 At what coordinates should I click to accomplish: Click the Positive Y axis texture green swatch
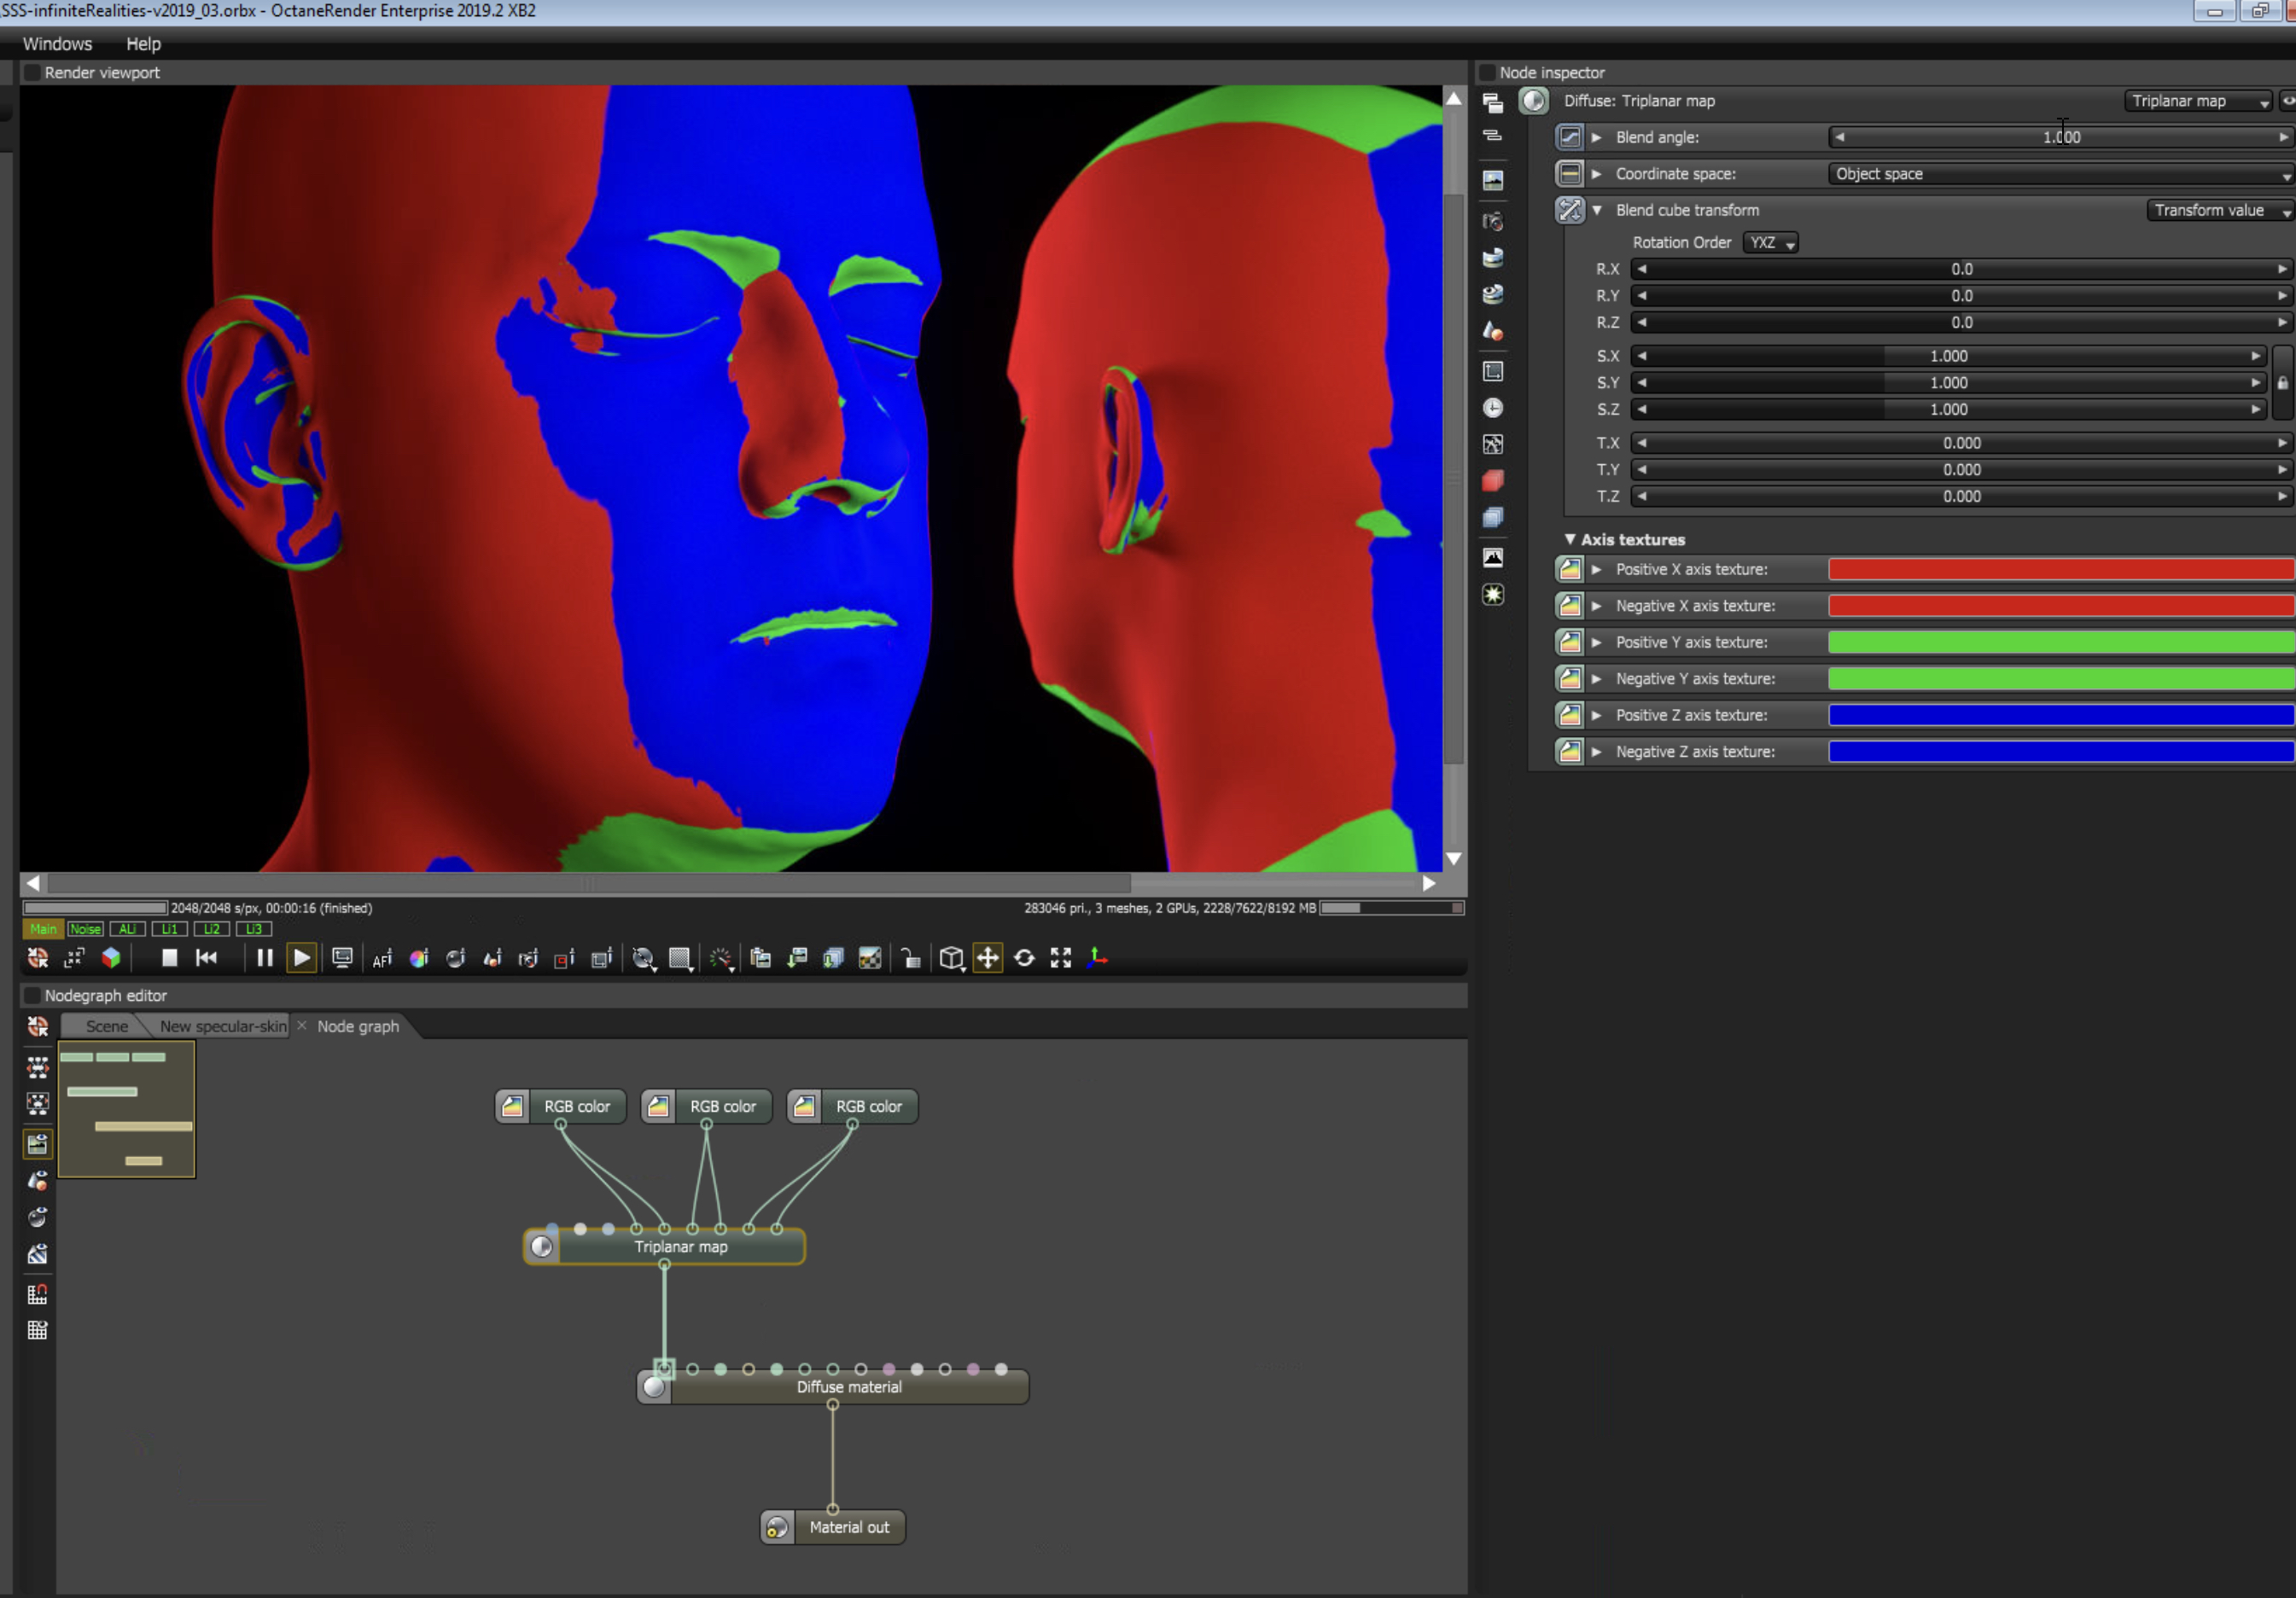point(2060,642)
